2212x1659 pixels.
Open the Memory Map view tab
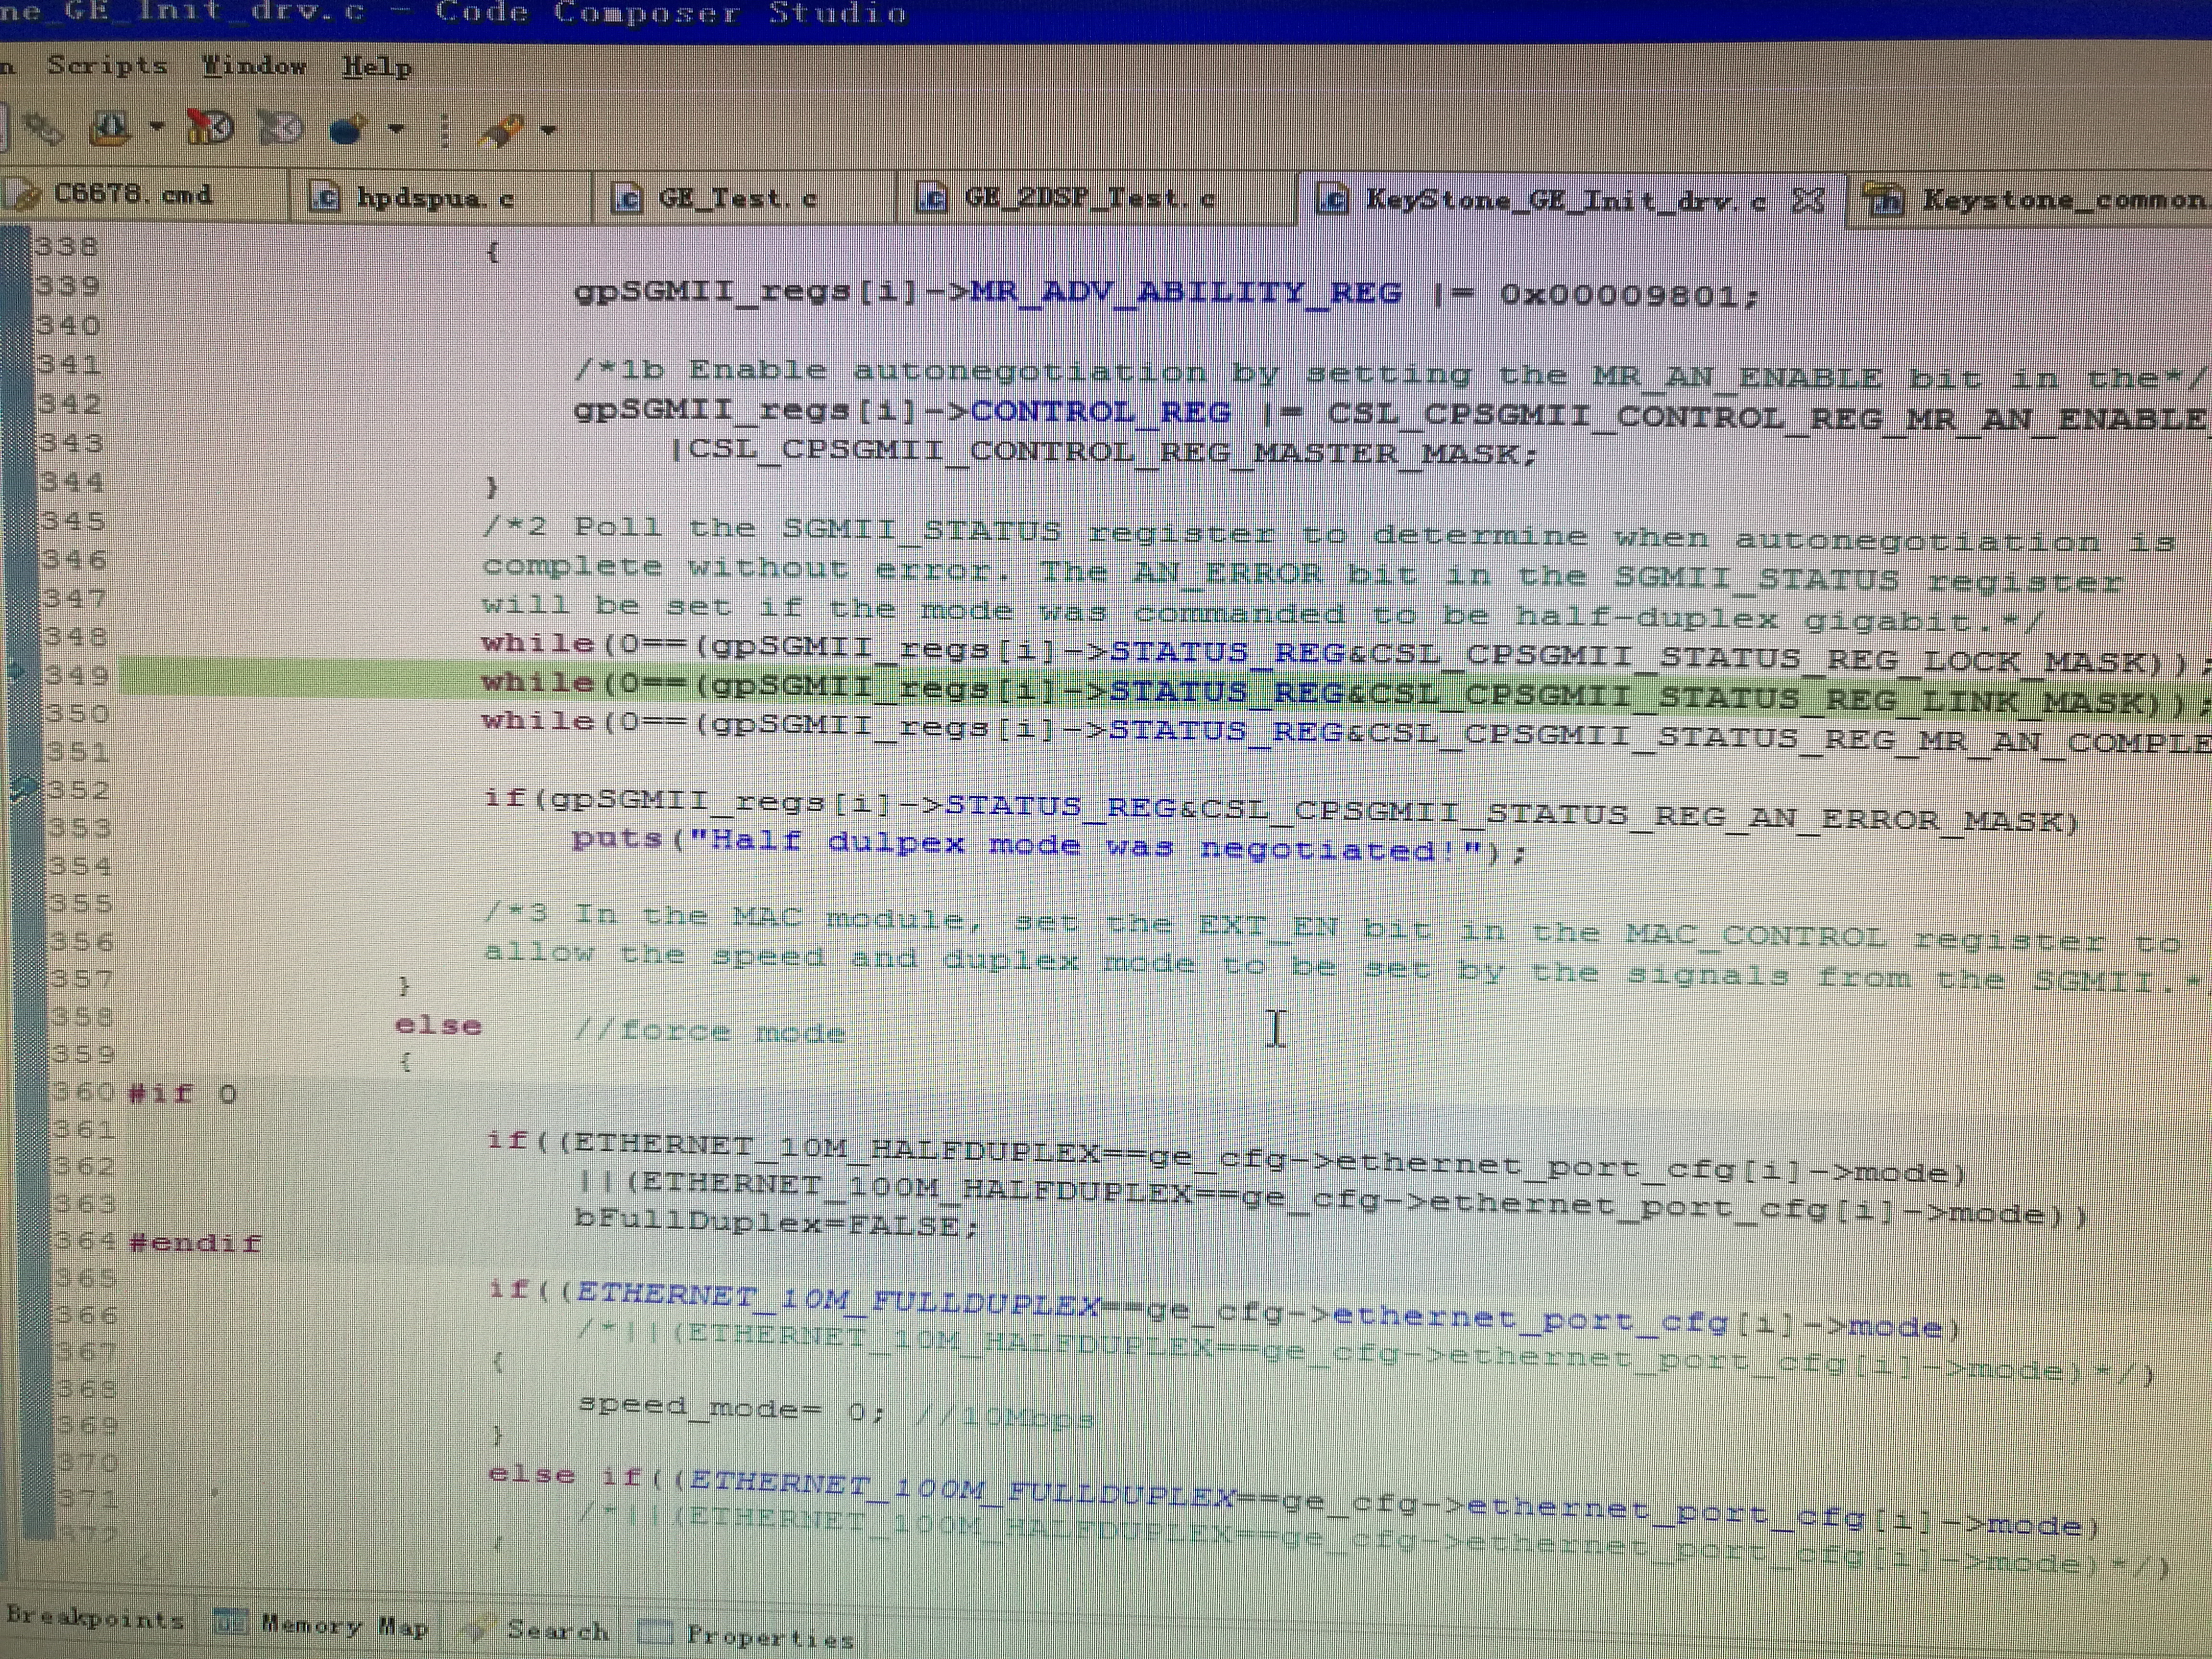pyautogui.click(x=344, y=1626)
